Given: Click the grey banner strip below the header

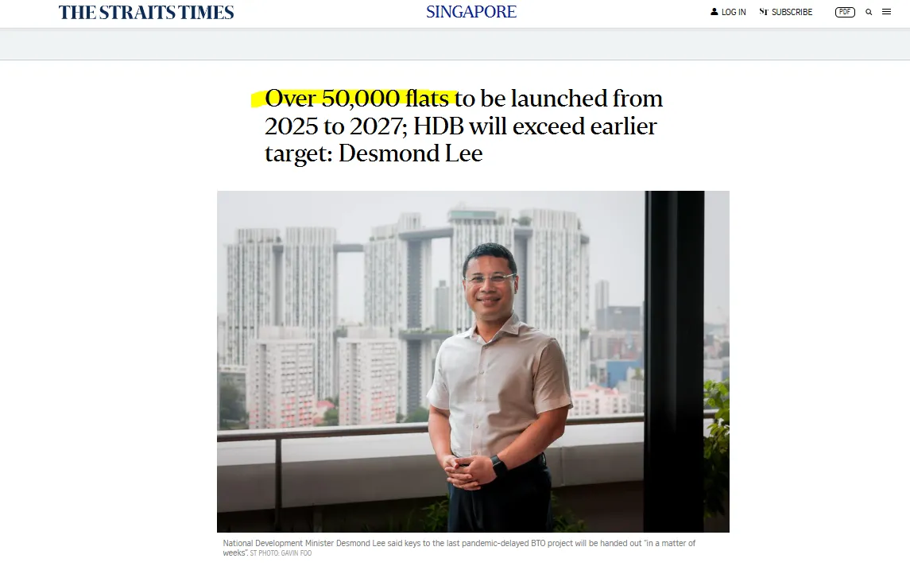Looking at the screenshot, I should [x=455, y=44].
